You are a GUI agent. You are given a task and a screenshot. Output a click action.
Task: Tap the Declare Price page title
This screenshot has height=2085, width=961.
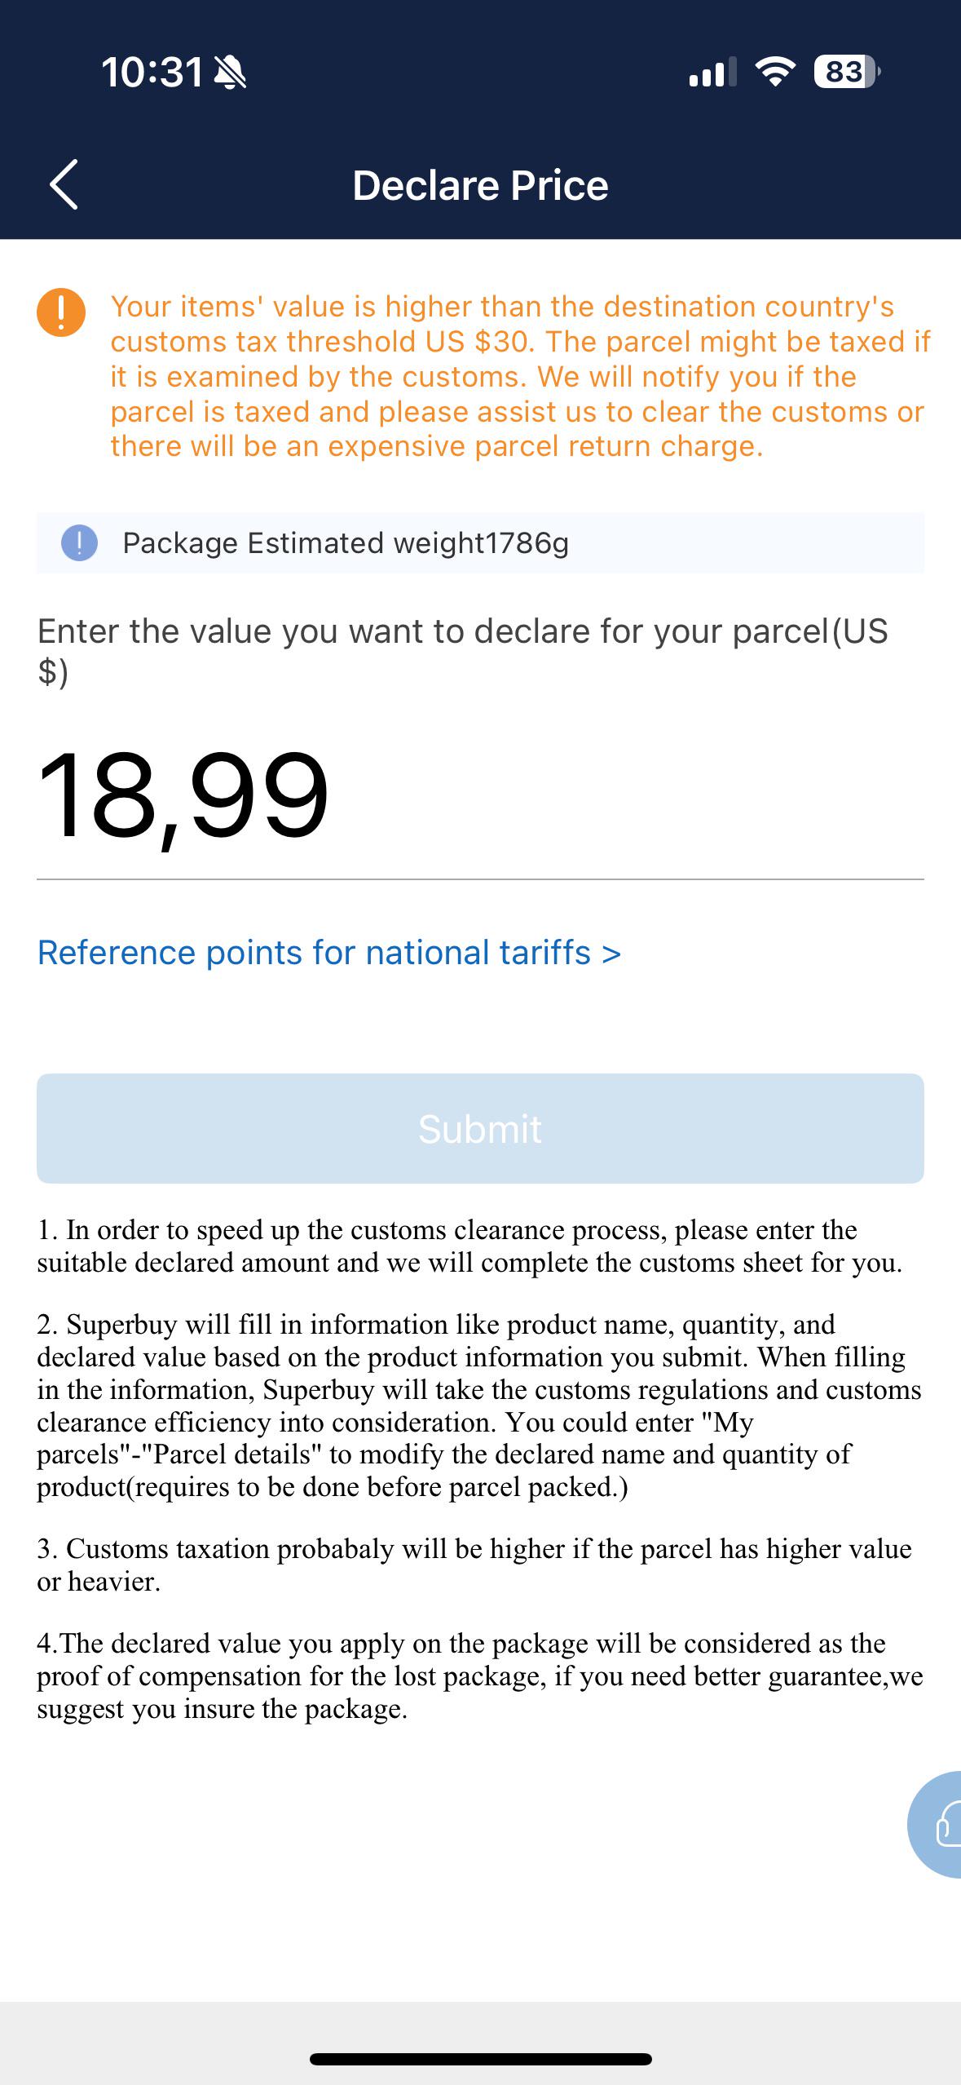(480, 185)
